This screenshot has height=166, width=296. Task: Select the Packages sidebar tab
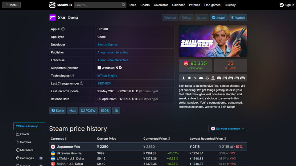(29, 158)
